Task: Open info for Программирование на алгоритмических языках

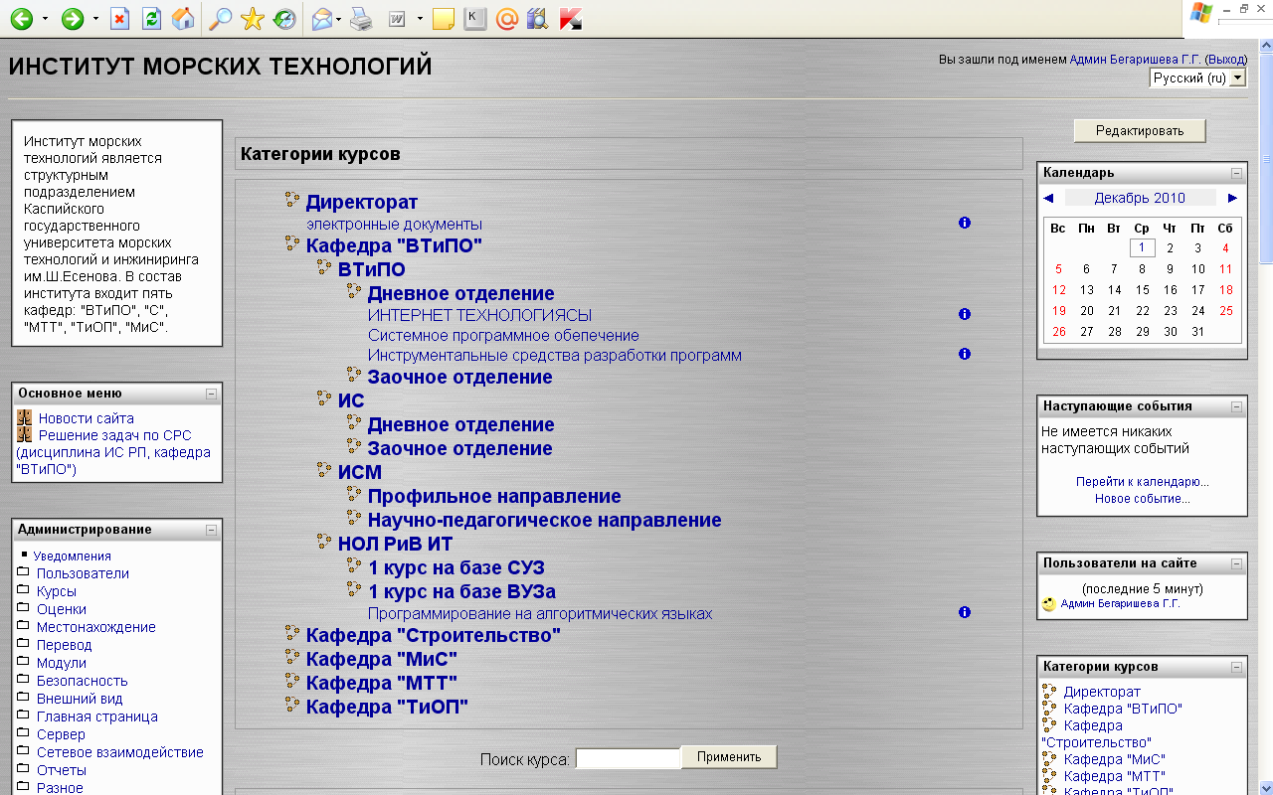Action: click(964, 612)
